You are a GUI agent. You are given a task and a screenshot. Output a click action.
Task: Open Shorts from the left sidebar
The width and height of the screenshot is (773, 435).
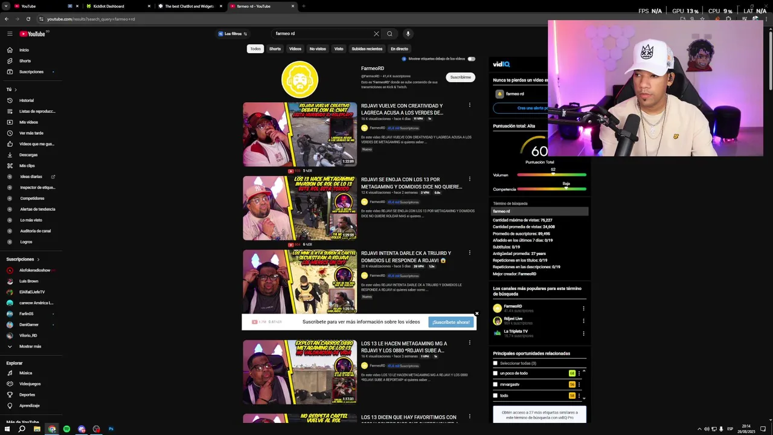click(x=25, y=61)
